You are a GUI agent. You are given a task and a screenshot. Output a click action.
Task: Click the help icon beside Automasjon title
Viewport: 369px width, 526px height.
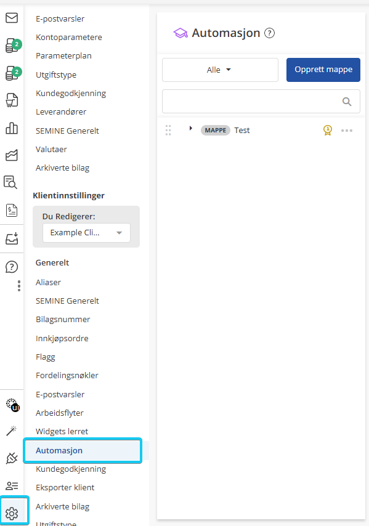click(x=269, y=33)
